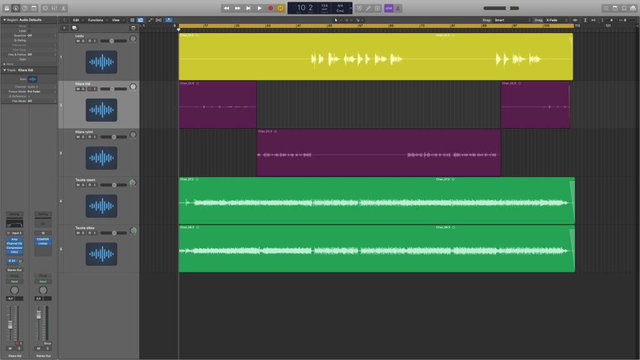Disable record-enable on Kitara liidi track

pyautogui.click(x=90, y=89)
